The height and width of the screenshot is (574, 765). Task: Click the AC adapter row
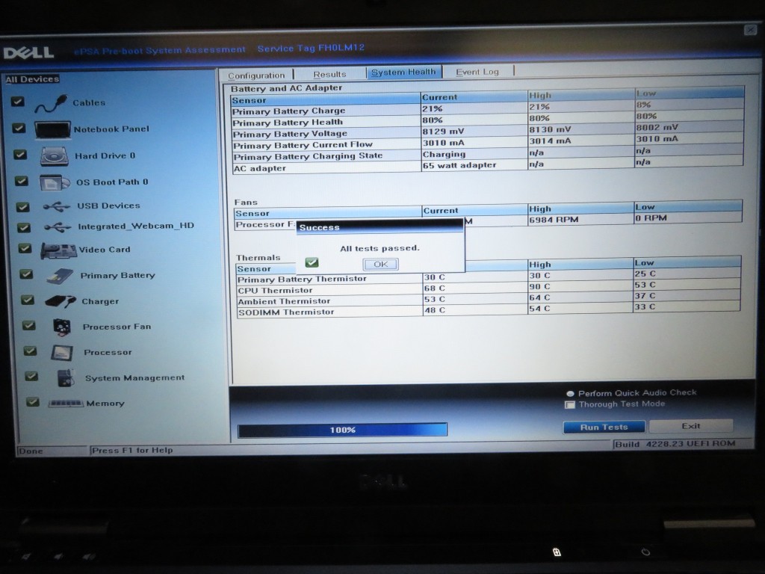coord(487,166)
